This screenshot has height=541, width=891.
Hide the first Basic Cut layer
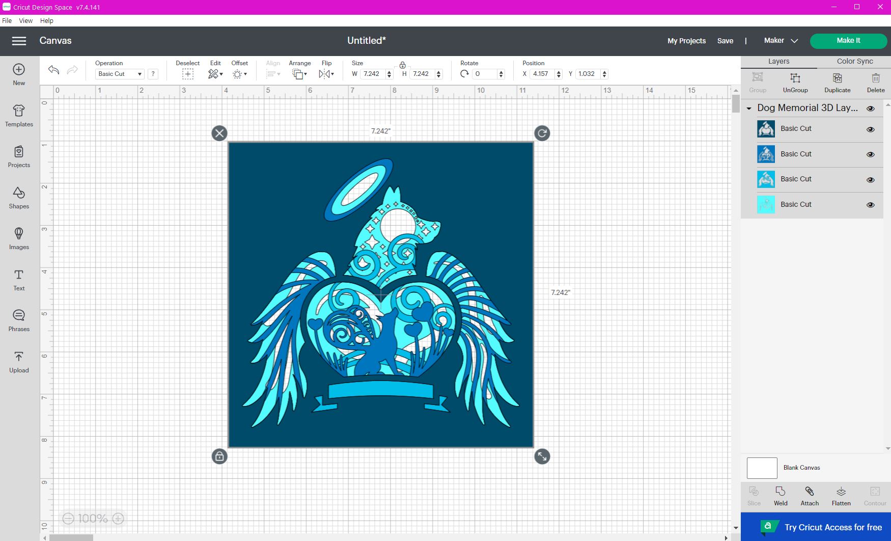coord(871,129)
